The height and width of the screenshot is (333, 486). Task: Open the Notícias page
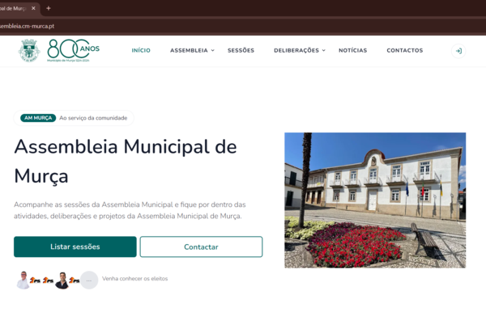(352, 51)
